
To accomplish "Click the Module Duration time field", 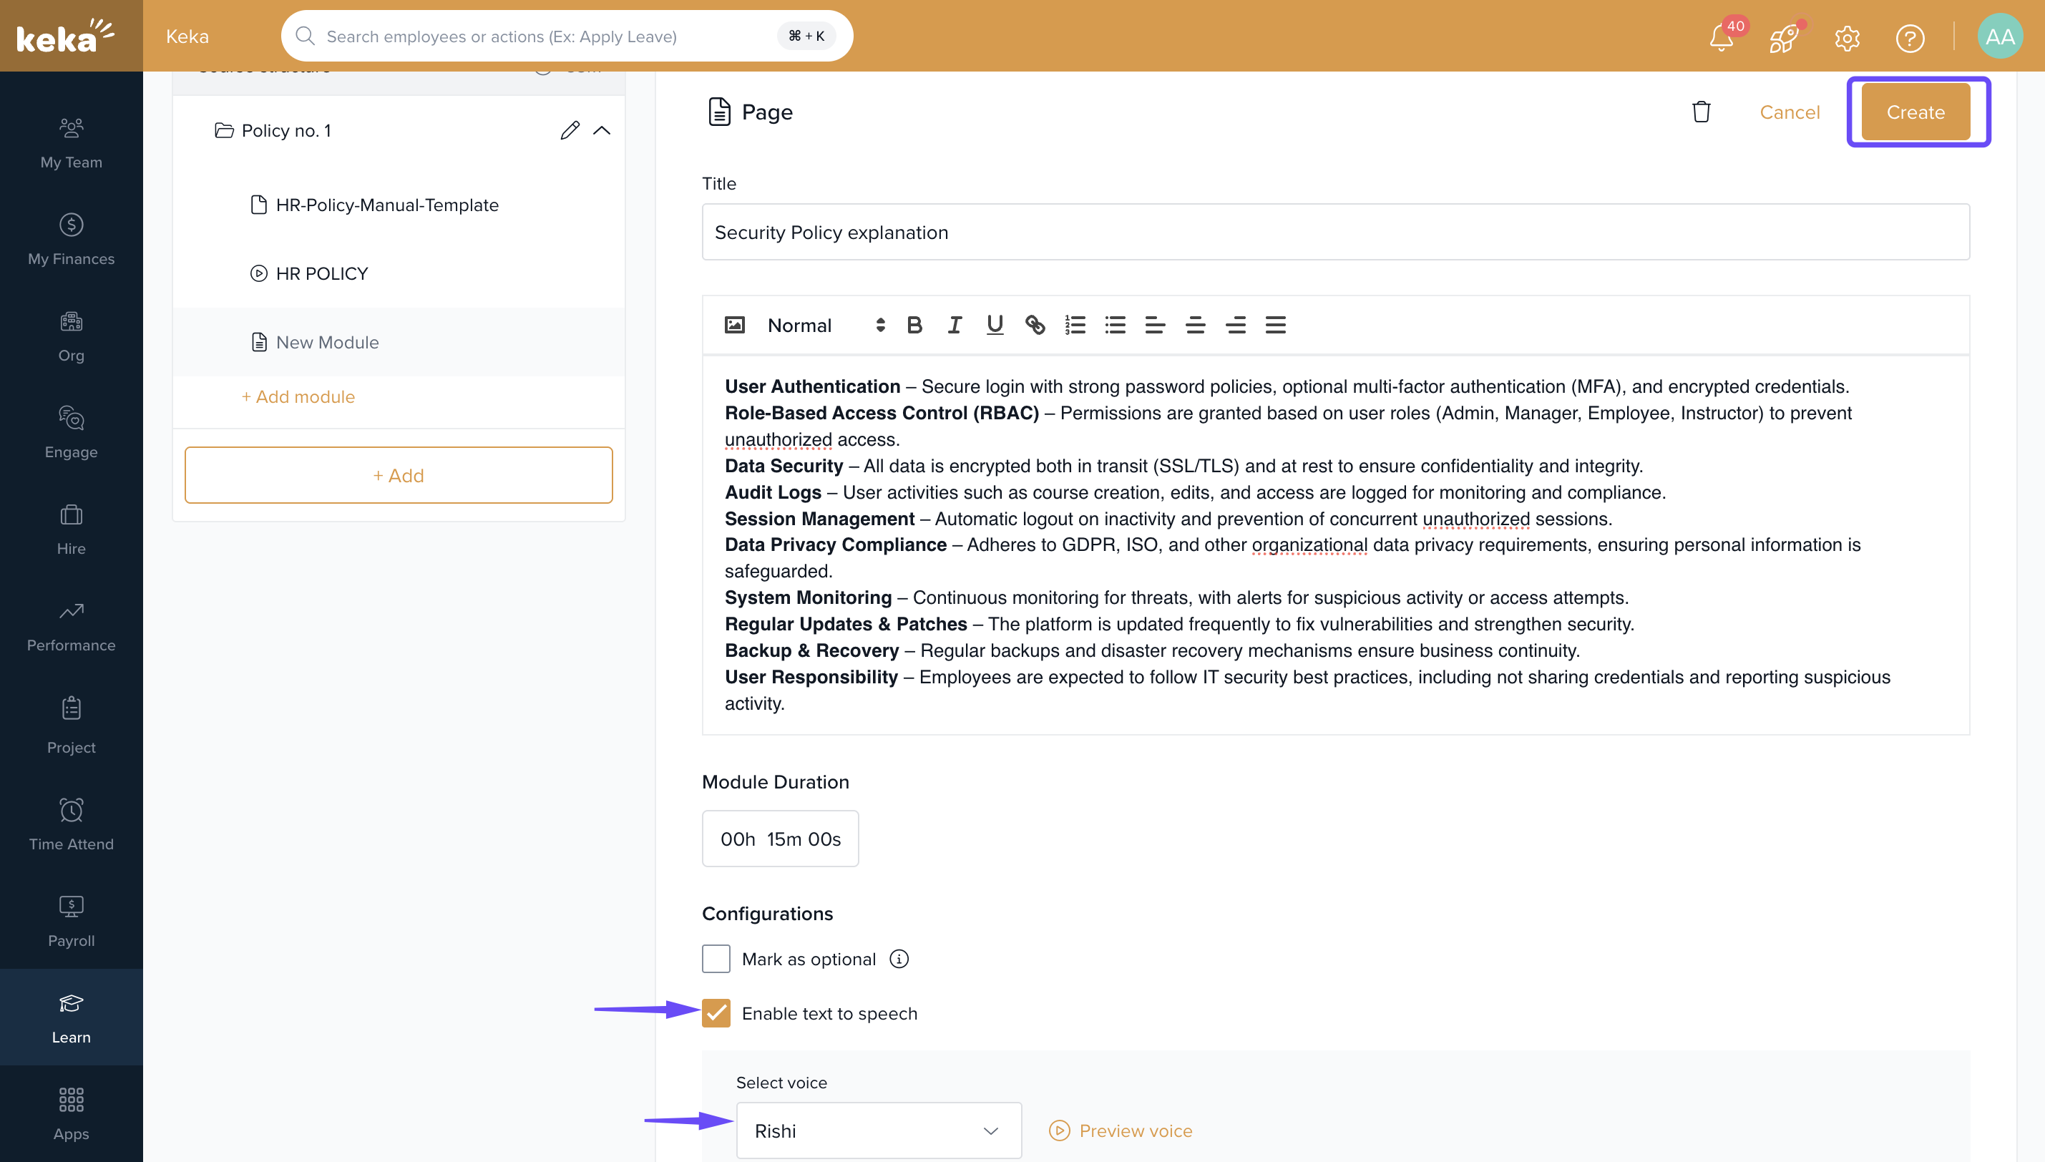I will pyautogui.click(x=779, y=838).
